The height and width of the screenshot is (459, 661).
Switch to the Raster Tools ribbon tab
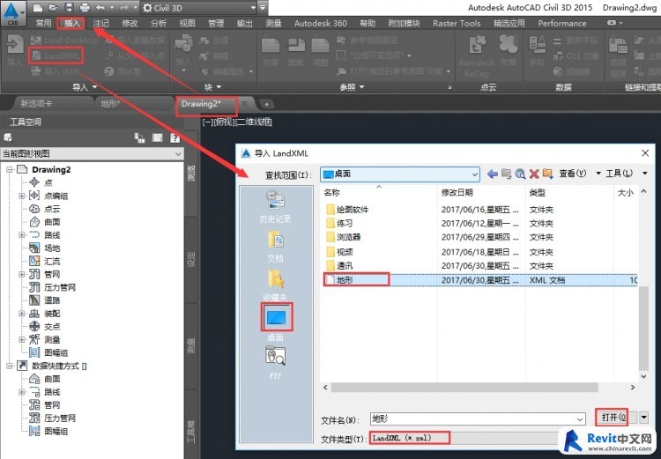(x=457, y=23)
